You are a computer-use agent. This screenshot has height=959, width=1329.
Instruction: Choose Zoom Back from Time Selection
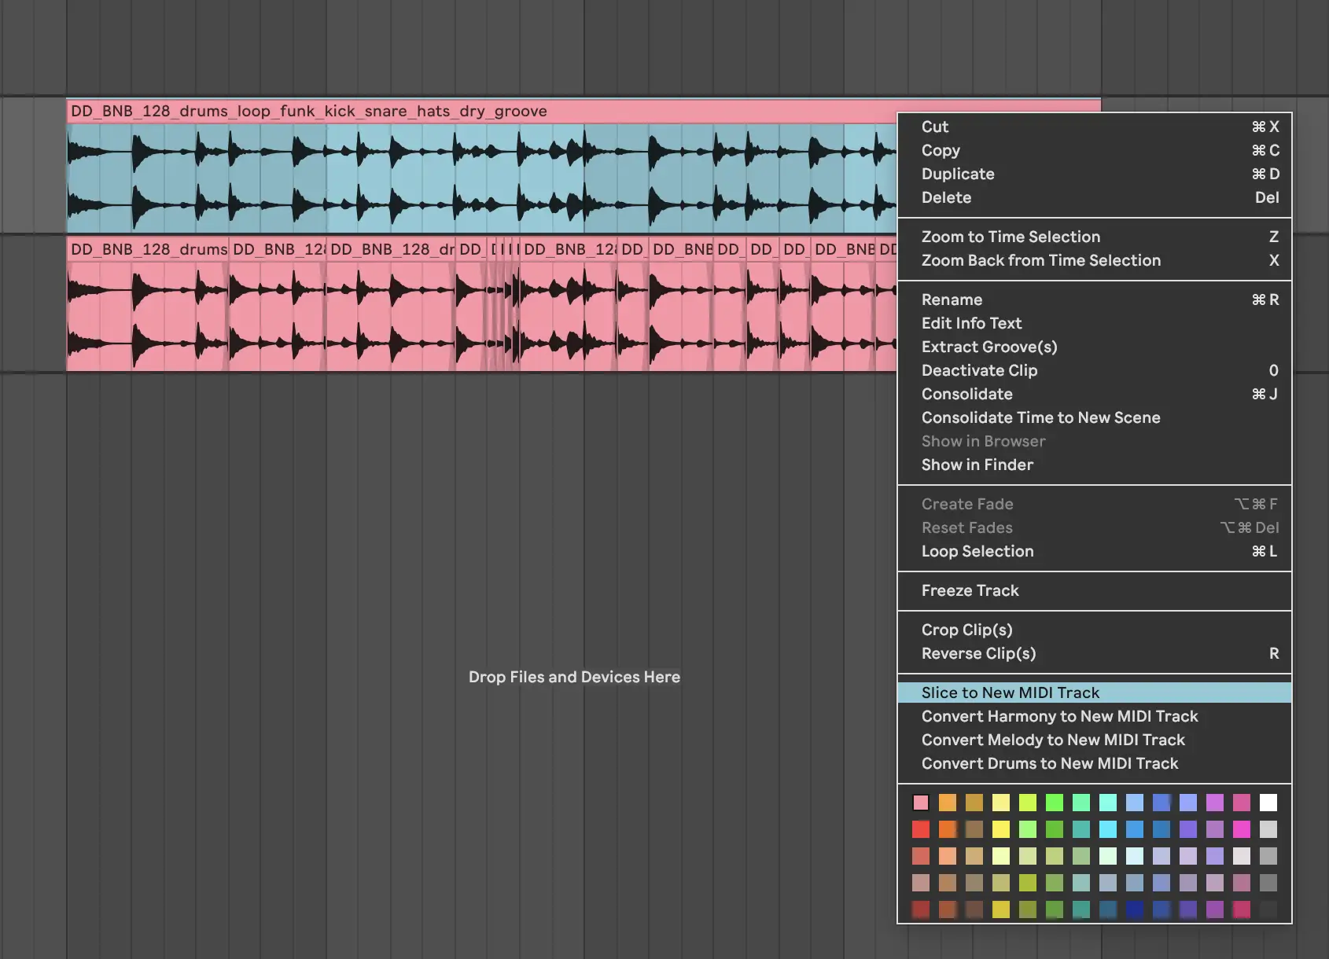1040,260
